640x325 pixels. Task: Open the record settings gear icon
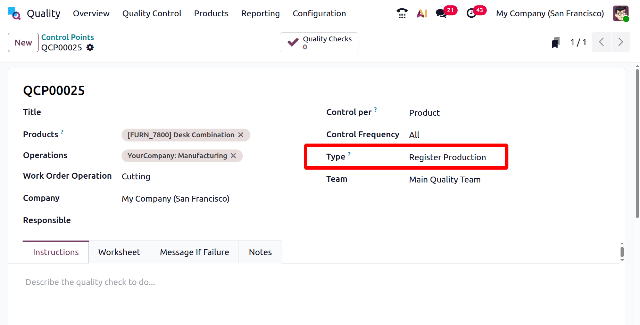(90, 48)
